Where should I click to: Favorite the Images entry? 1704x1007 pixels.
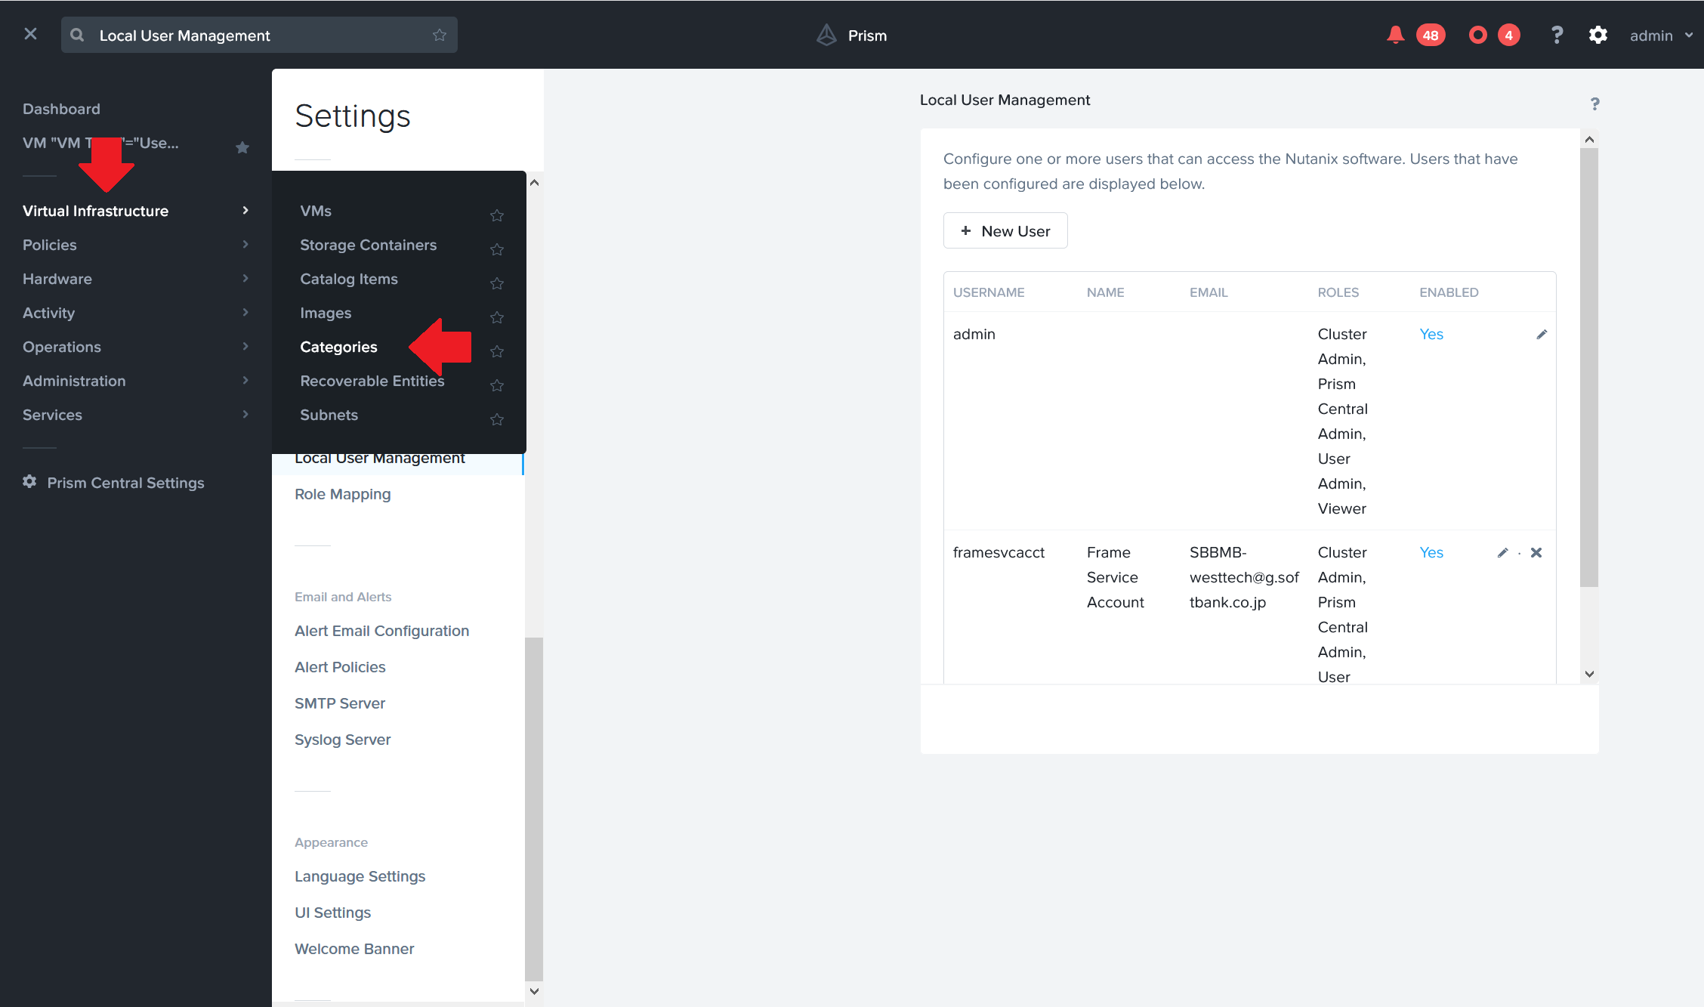tap(496, 317)
